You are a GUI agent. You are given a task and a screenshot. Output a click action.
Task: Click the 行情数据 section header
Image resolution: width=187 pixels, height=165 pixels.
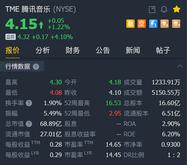pos(22,66)
